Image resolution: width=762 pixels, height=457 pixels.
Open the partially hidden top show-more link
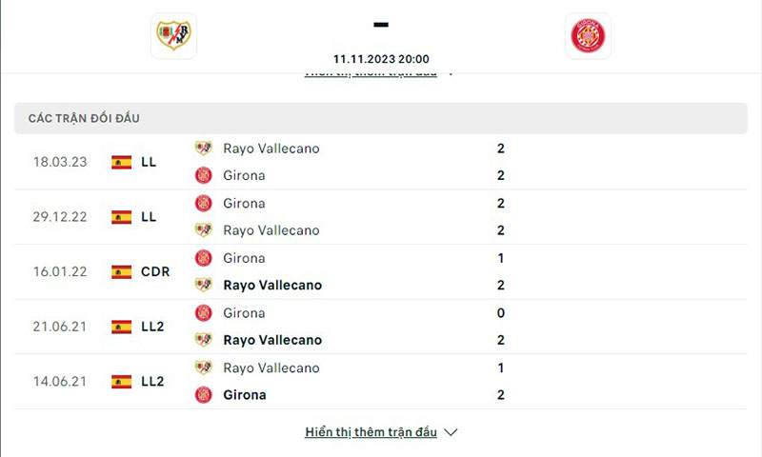tap(371, 73)
